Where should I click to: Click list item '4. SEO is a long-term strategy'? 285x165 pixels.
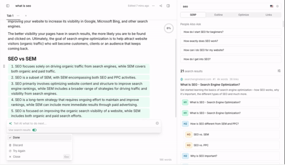pos(79,102)
